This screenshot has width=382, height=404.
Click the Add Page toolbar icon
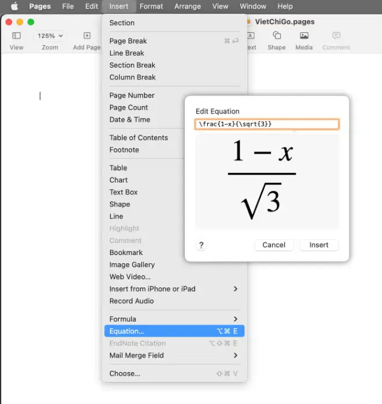[87, 36]
